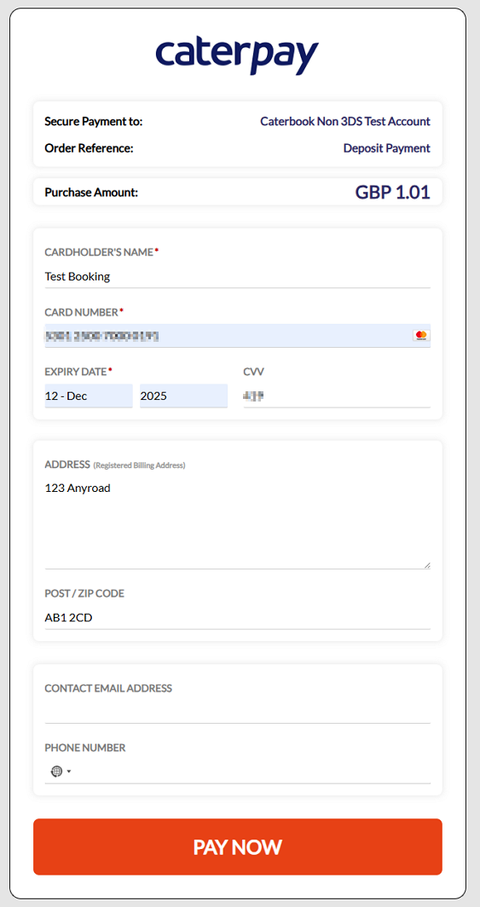
Task: Click the PHONE NUMBER label
Action: tap(85, 748)
